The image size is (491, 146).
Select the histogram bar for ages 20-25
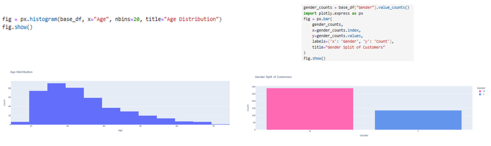click(38, 108)
